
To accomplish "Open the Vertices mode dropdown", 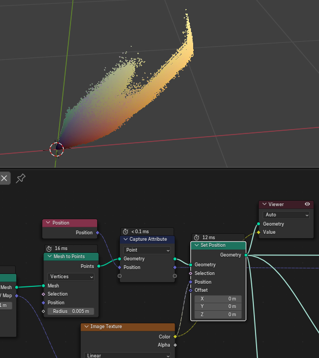I will pyautogui.click(x=71, y=277).
